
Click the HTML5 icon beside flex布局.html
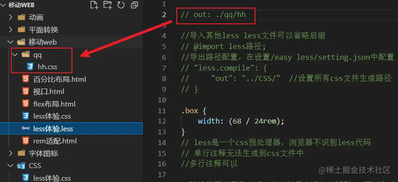(x=25, y=104)
